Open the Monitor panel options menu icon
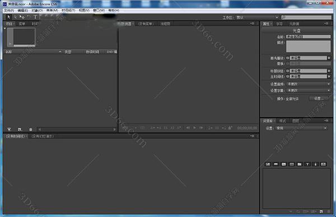The width and height of the screenshot is (336, 217). pyautogui.click(x=253, y=24)
